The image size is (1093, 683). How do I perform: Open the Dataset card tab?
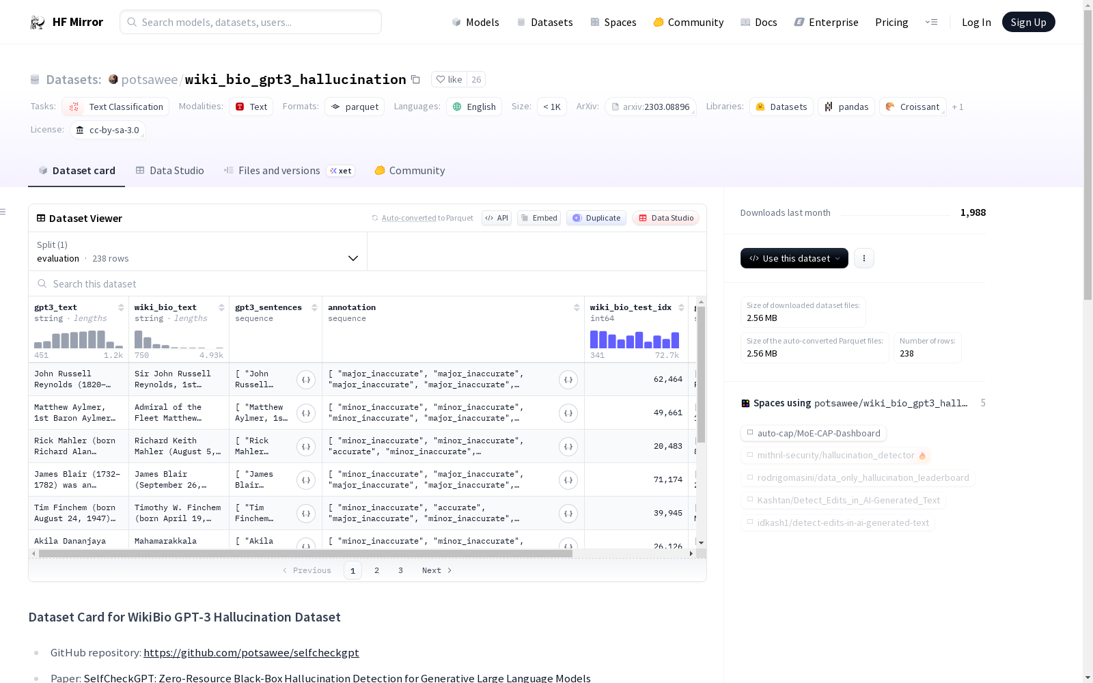[x=77, y=171]
